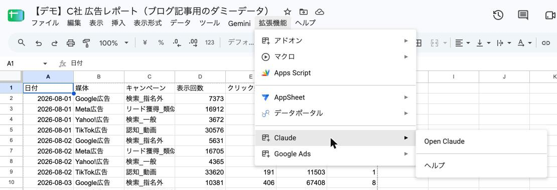
Task: Select the paint format tool
Action: pyautogui.click(x=86, y=43)
